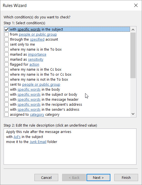Viewport: 142px width, 185px height.
Task: Click the 'category' link in assigned to
Action: coord(37,114)
